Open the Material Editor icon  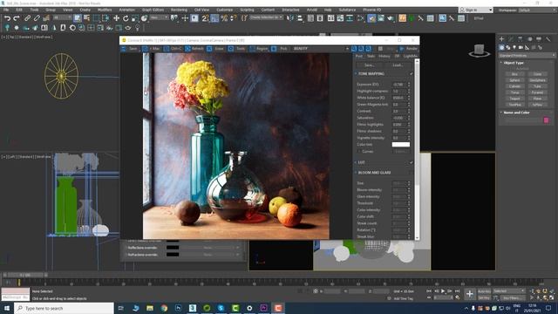pos(362,18)
